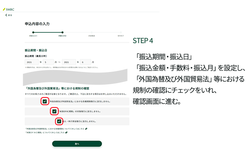
Task: Click the 次へ button
Action: [x=77, y=144]
